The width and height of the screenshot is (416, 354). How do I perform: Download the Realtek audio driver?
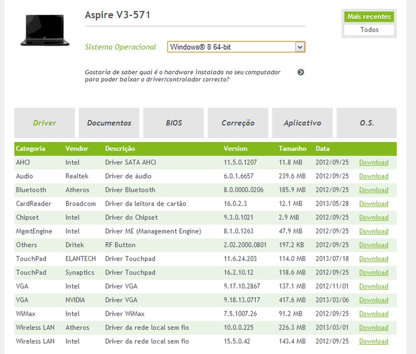tap(373, 176)
